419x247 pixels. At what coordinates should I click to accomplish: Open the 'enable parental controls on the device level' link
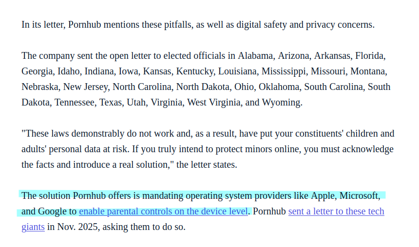pos(163,211)
